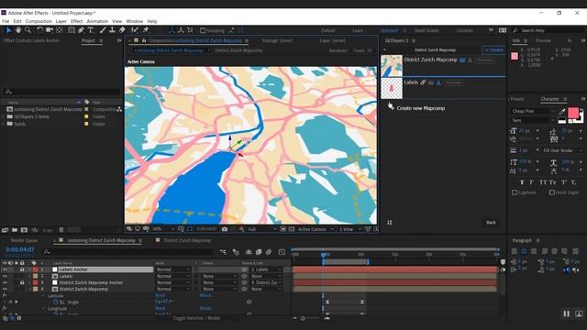Image resolution: width=587 pixels, height=330 pixels.
Task: Click the Finalize button in GEOlayers
Action: coord(493,50)
